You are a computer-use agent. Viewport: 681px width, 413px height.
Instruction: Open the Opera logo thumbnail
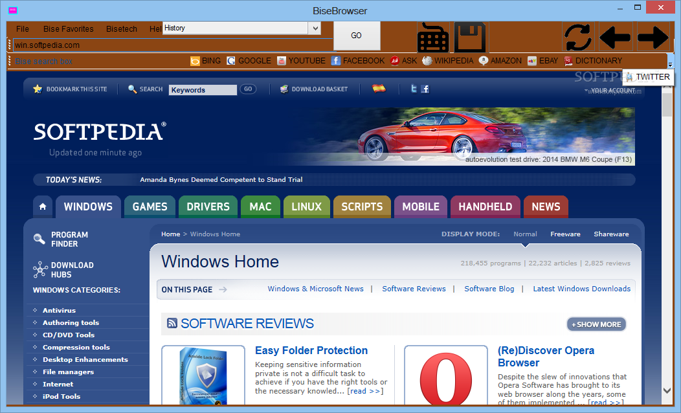point(445,376)
